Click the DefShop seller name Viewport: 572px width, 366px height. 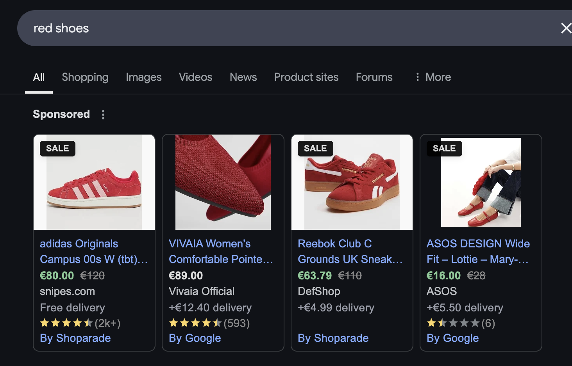click(x=319, y=291)
